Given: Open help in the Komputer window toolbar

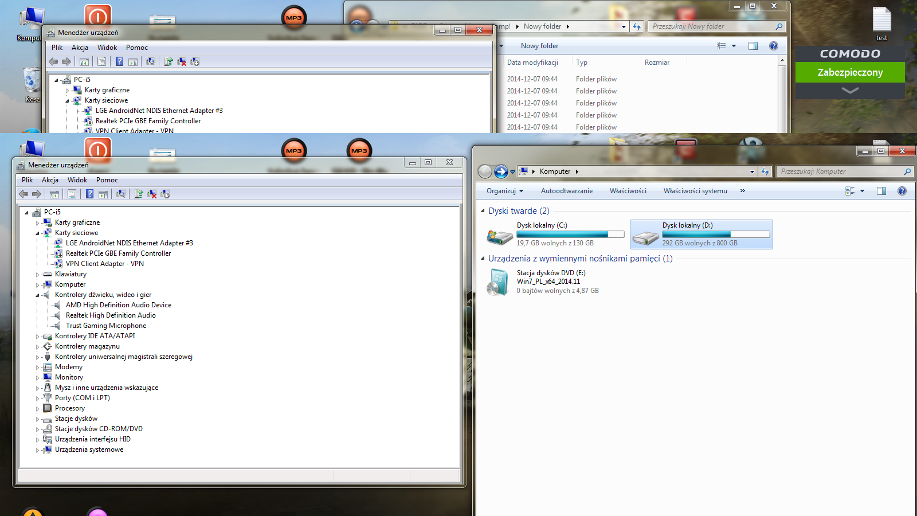Looking at the screenshot, I should pos(902,191).
